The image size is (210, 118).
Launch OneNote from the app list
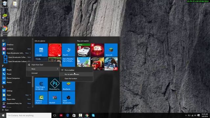click(x=16, y=49)
